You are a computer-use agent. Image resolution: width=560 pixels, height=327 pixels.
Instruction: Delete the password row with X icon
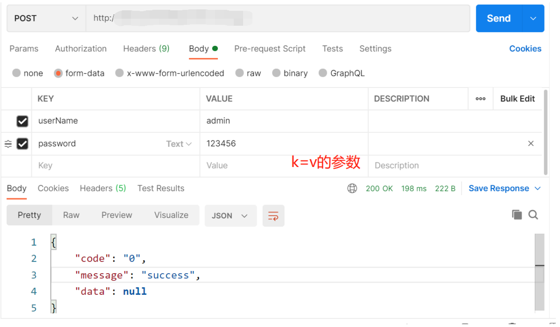[x=531, y=144]
